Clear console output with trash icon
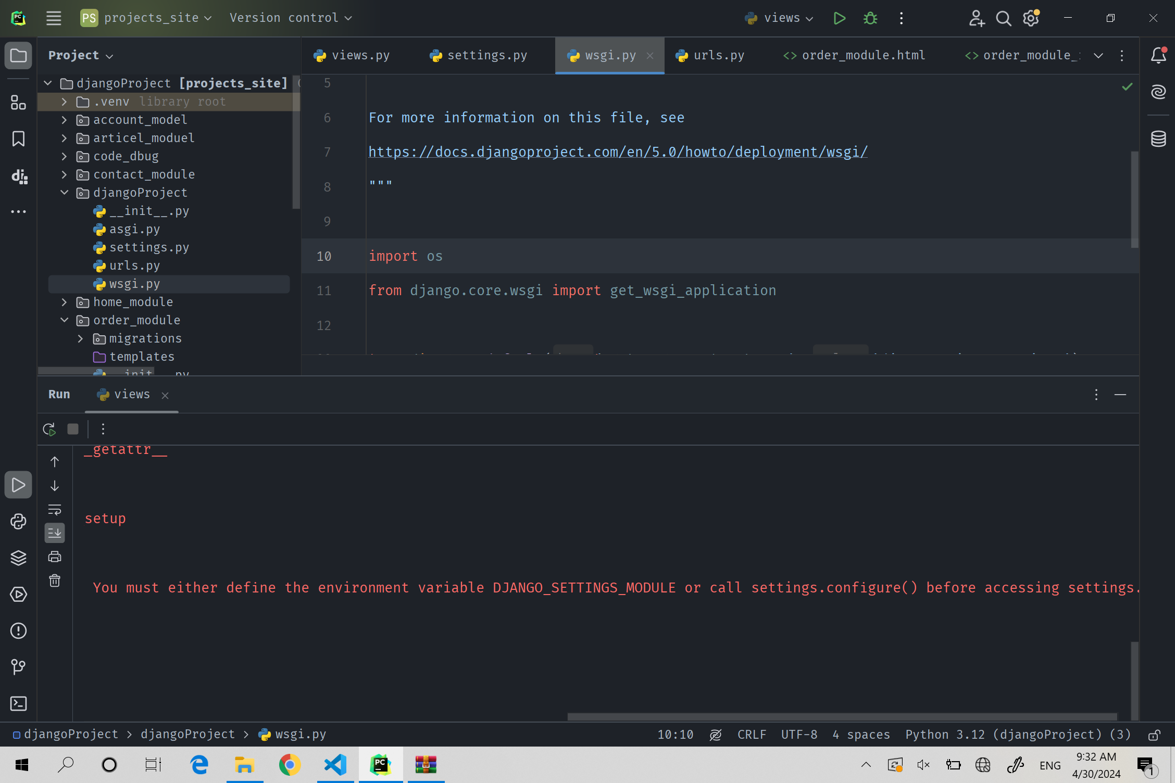Screen dimensions: 1175x783 [55, 580]
